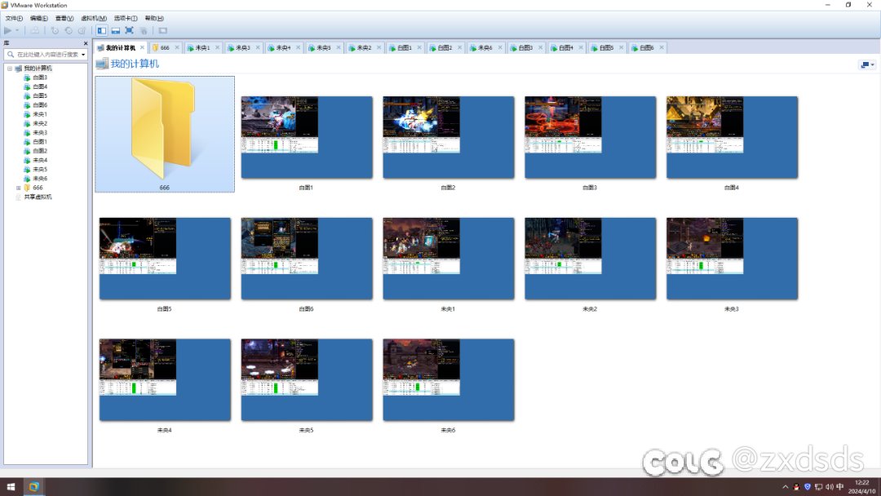This screenshot has height=496, width=881.
Task: Select 白图2 in the library tree
Action: 39,151
